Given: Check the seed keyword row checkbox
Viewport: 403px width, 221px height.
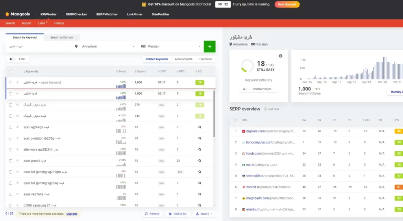Looking at the screenshot, I should [11, 83].
